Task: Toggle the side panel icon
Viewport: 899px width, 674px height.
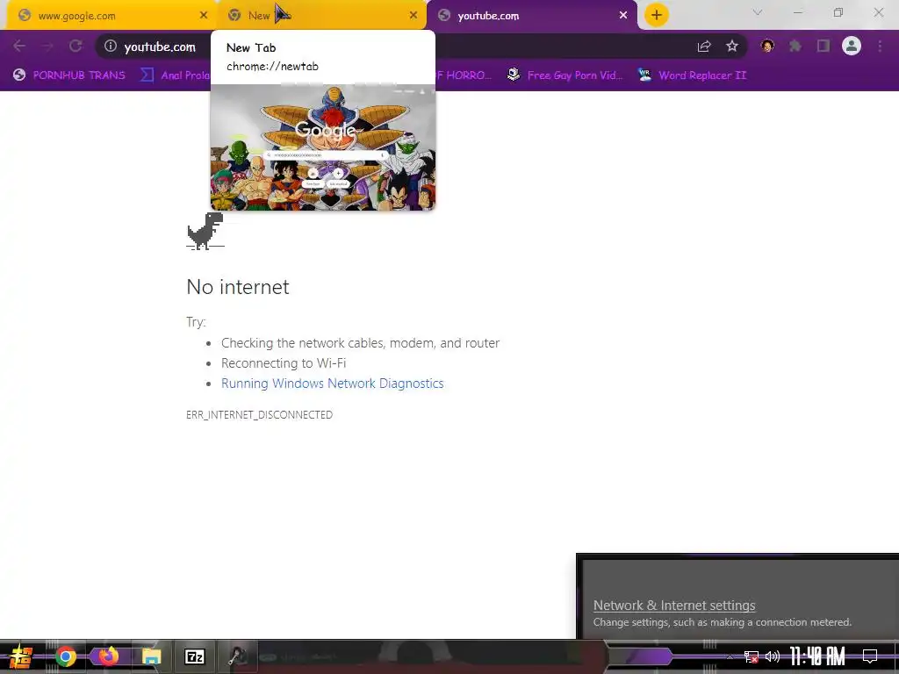Action: (823, 46)
